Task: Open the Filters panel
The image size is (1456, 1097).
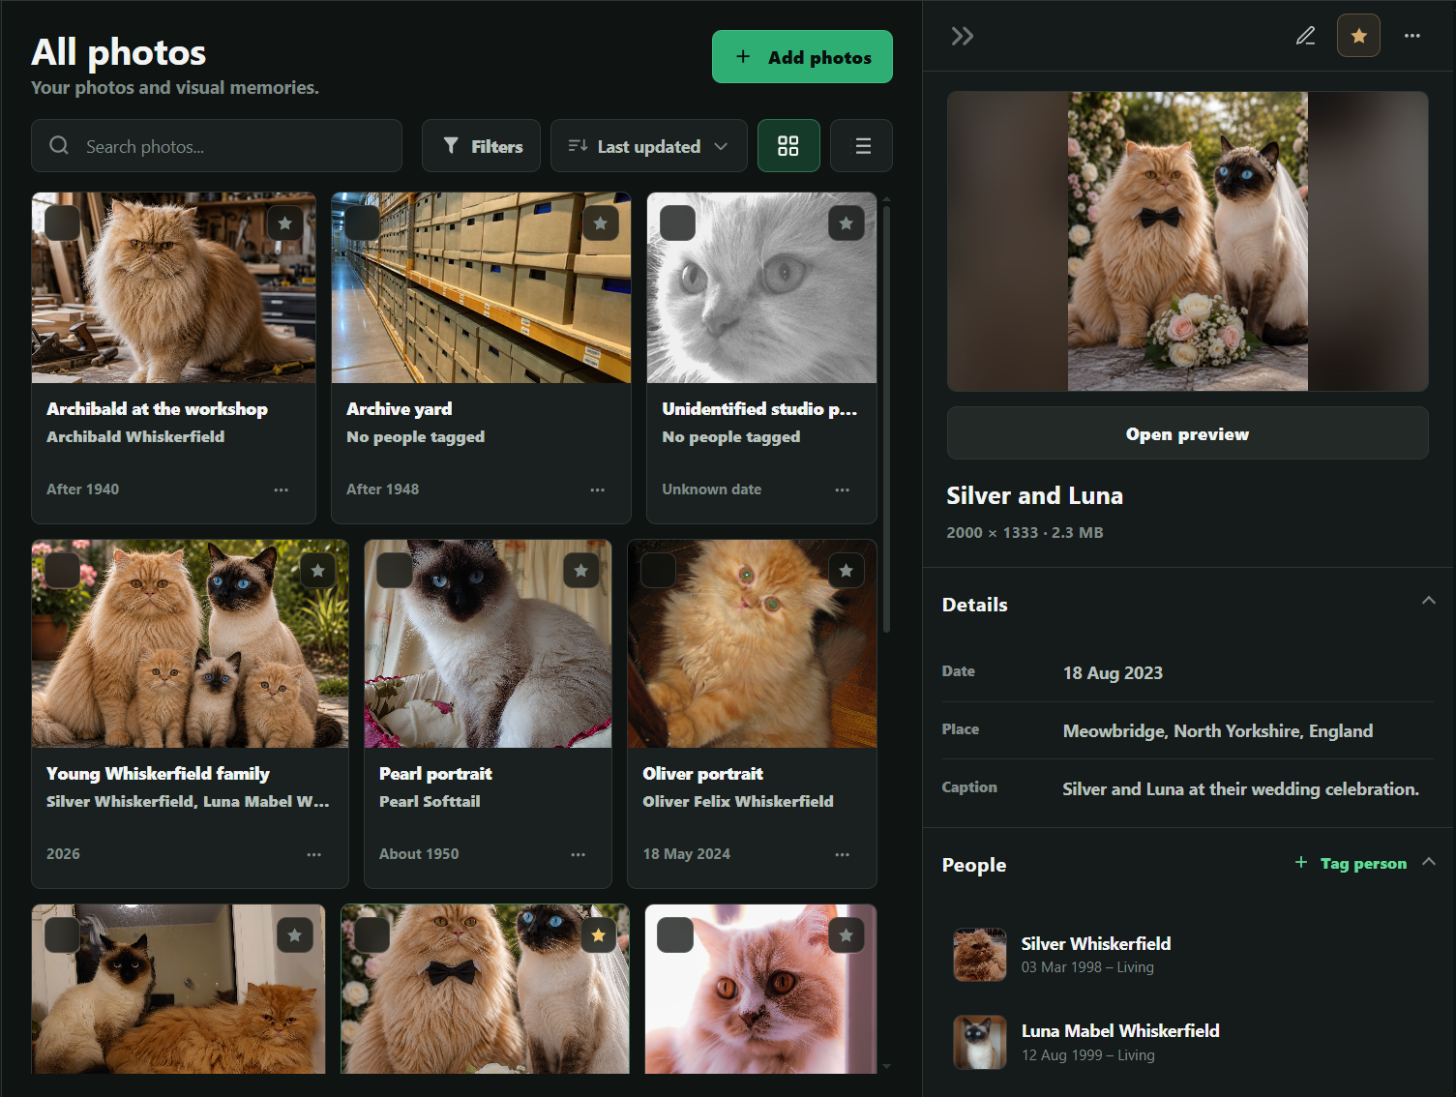Action: pyautogui.click(x=481, y=146)
